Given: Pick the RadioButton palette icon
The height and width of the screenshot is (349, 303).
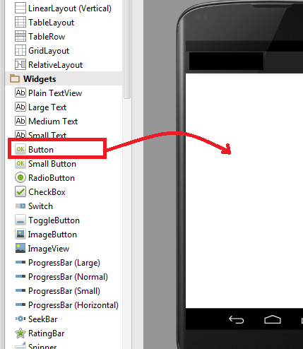Looking at the screenshot, I should tap(20, 177).
